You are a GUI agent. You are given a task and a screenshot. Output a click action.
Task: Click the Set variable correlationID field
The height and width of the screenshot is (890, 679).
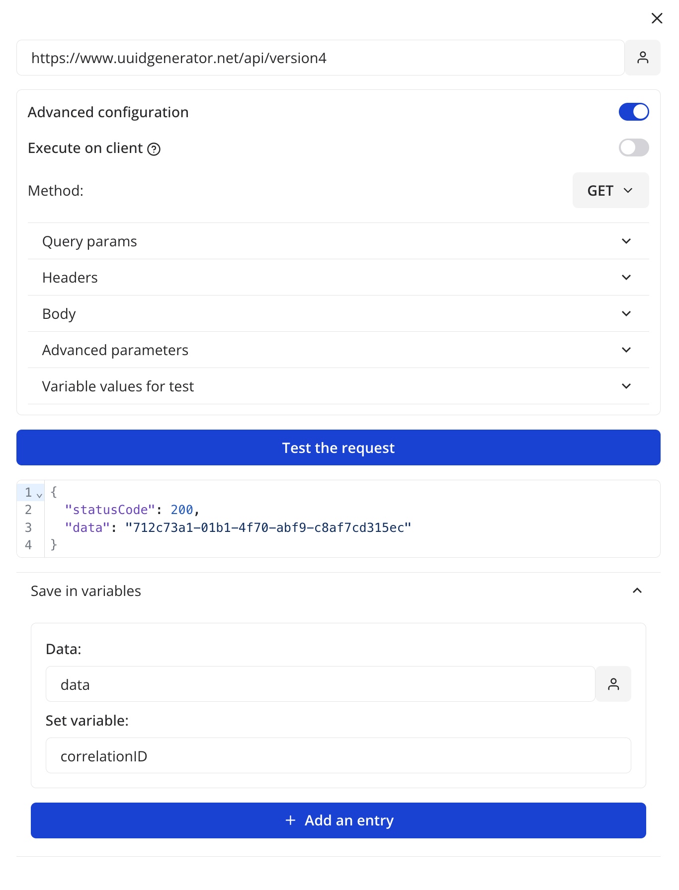pyautogui.click(x=338, y=756)
